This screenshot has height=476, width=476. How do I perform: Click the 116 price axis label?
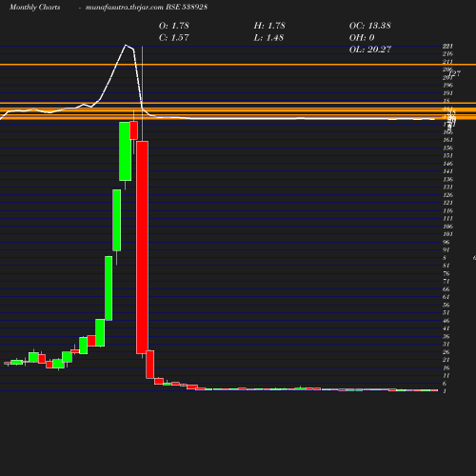click(x=447, y=210)
